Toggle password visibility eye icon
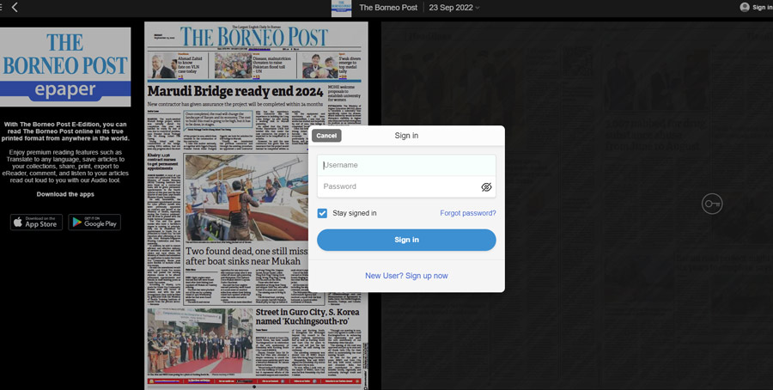 click(x=486, y=187)
